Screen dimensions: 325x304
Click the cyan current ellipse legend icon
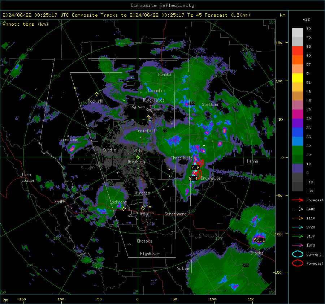click(298, 254)
